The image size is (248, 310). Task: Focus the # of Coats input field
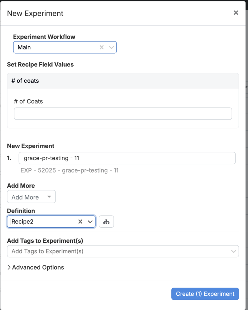[x=123, y=114]
